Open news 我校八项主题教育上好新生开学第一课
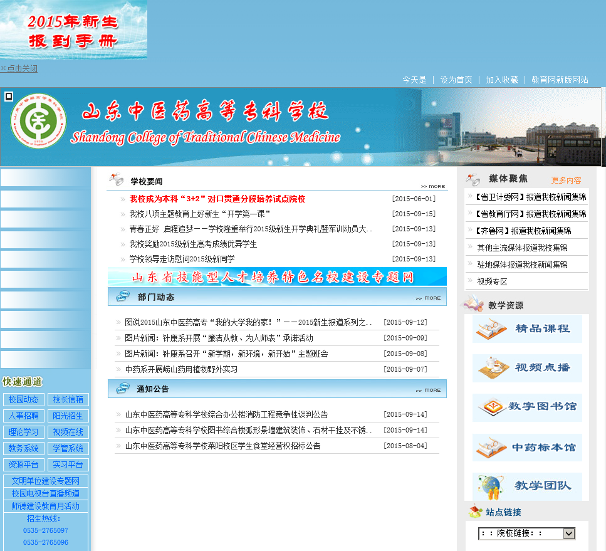Viewport: 606px width, 551px height. (x=199, y=214)
